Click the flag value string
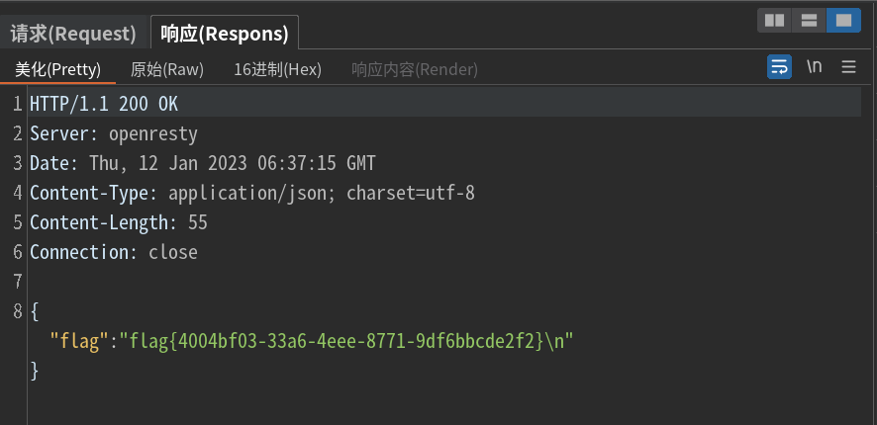Image resolution: width=877 pixels, height=425 pixels. [346, 341]
